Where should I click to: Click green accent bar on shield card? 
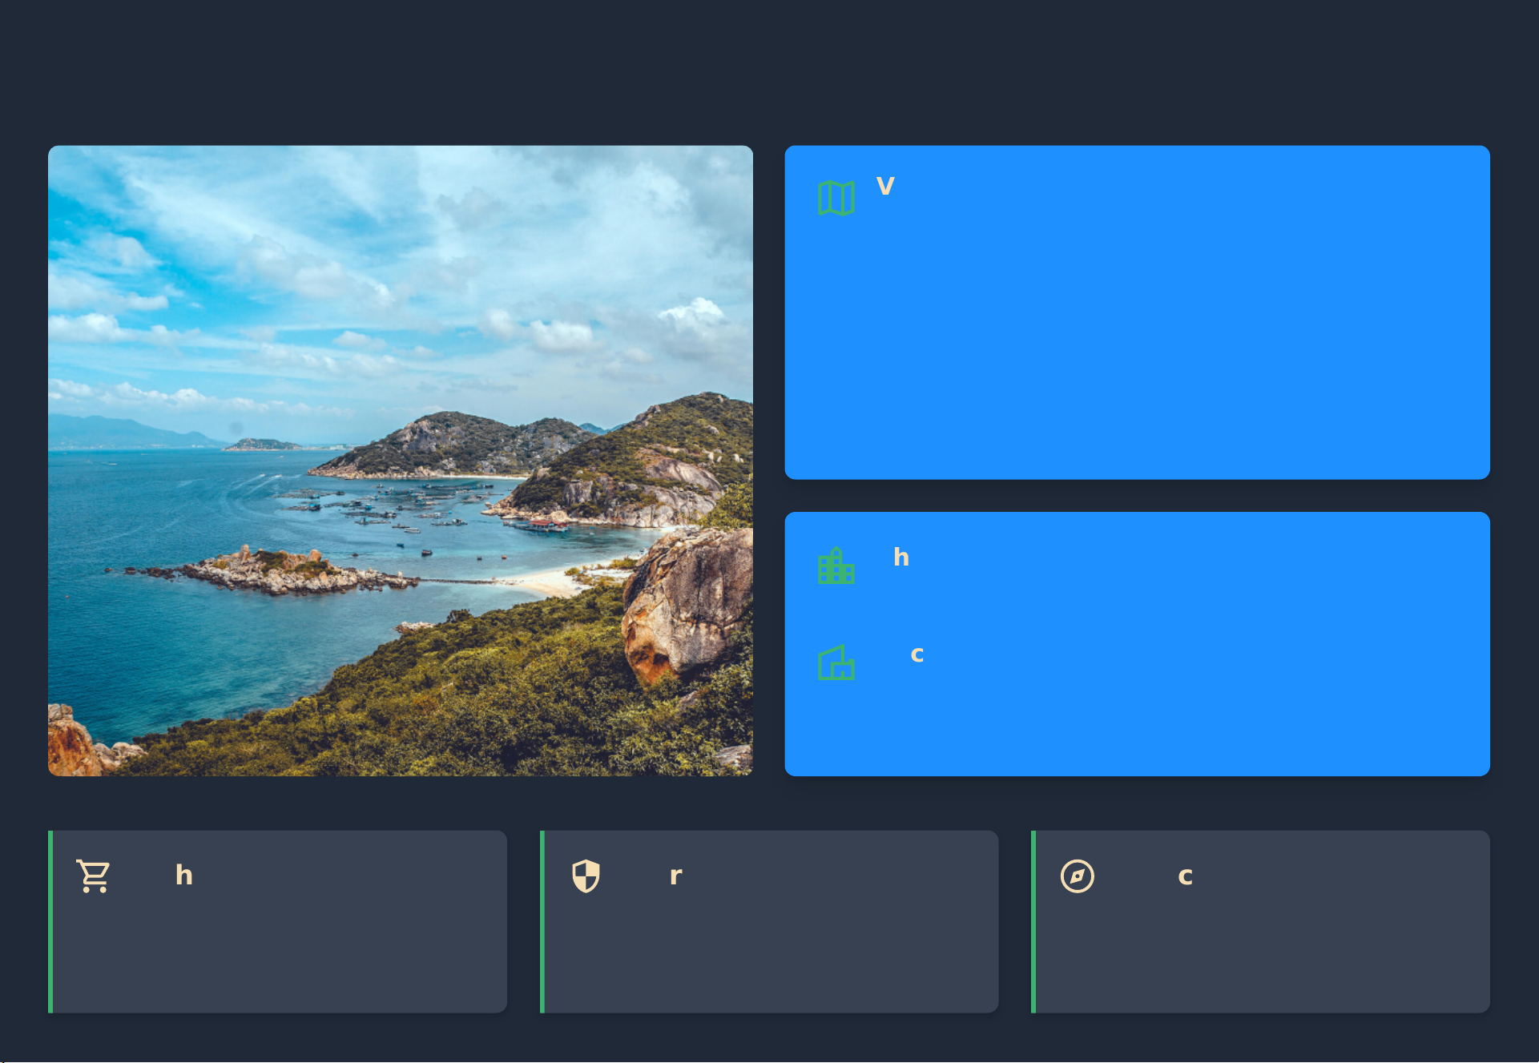542,921
